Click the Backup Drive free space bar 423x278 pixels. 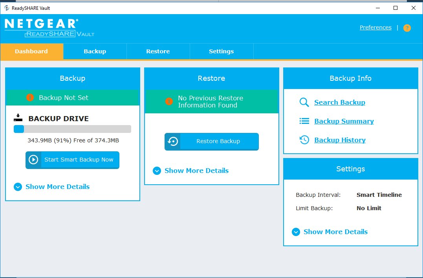(72, 129)
